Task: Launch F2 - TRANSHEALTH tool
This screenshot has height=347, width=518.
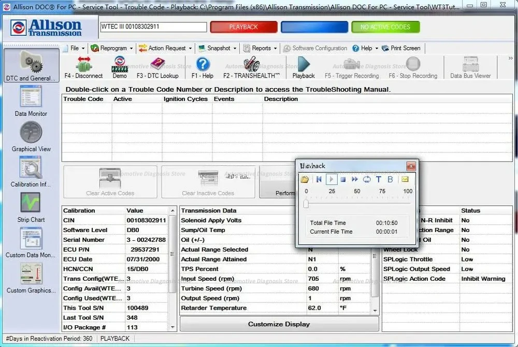Action: 251,67
